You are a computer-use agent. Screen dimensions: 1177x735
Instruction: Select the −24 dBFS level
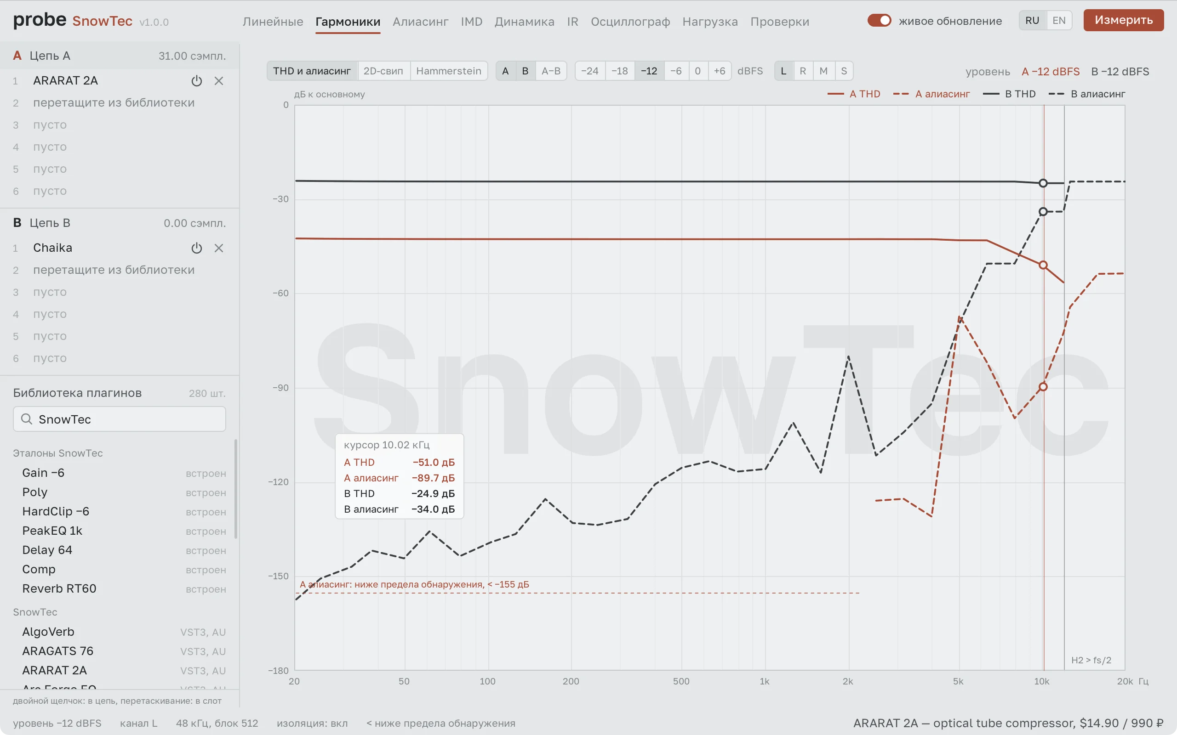tap(590, 71)
